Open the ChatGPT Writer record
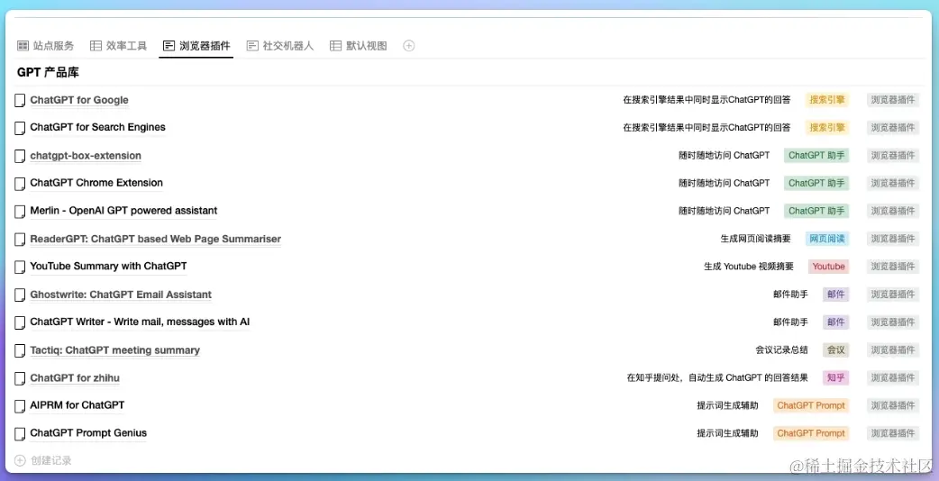 [x=140, y=322]
